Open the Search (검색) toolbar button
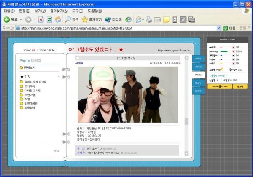This screenshot has height=177, width=253. tap(72, 19)
